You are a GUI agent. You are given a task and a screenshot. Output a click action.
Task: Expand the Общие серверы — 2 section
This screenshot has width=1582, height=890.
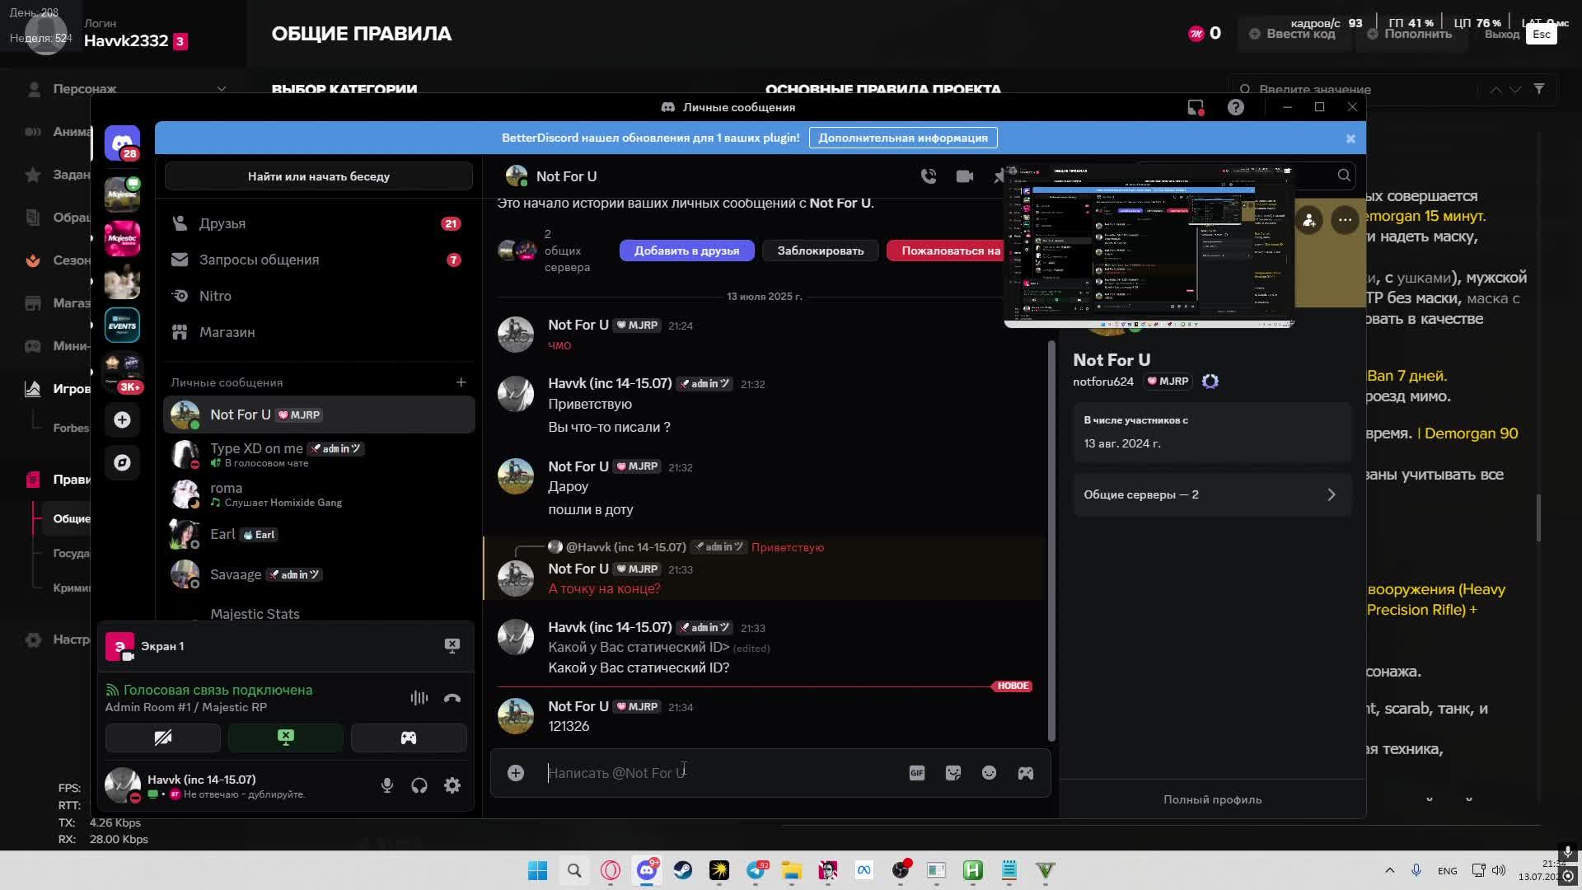pyautogui.click(x=1211, y=494)
